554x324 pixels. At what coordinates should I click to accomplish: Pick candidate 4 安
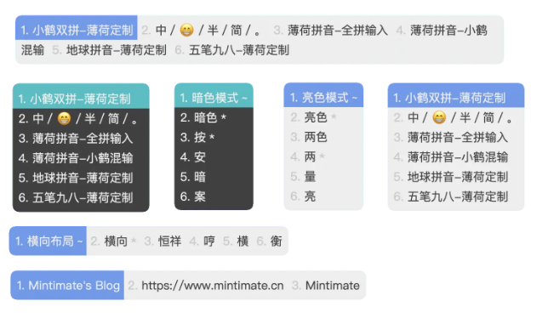[214, 157]
